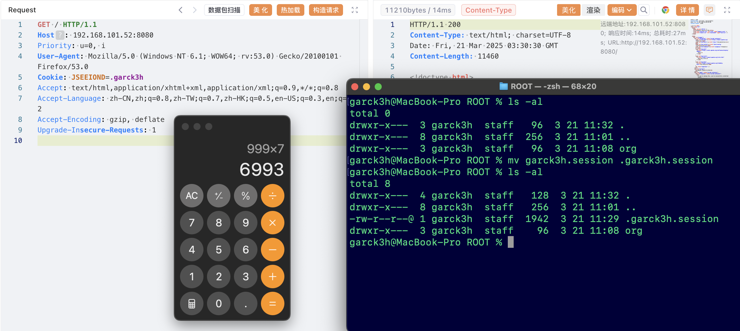Viewport: 740px width, 331px height.
Task: Click the 构造请求 button
Action: 326,10
